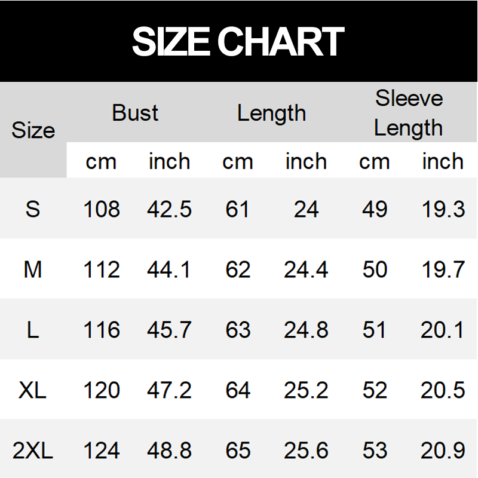Click length inch value 25.2

[306, 390]
